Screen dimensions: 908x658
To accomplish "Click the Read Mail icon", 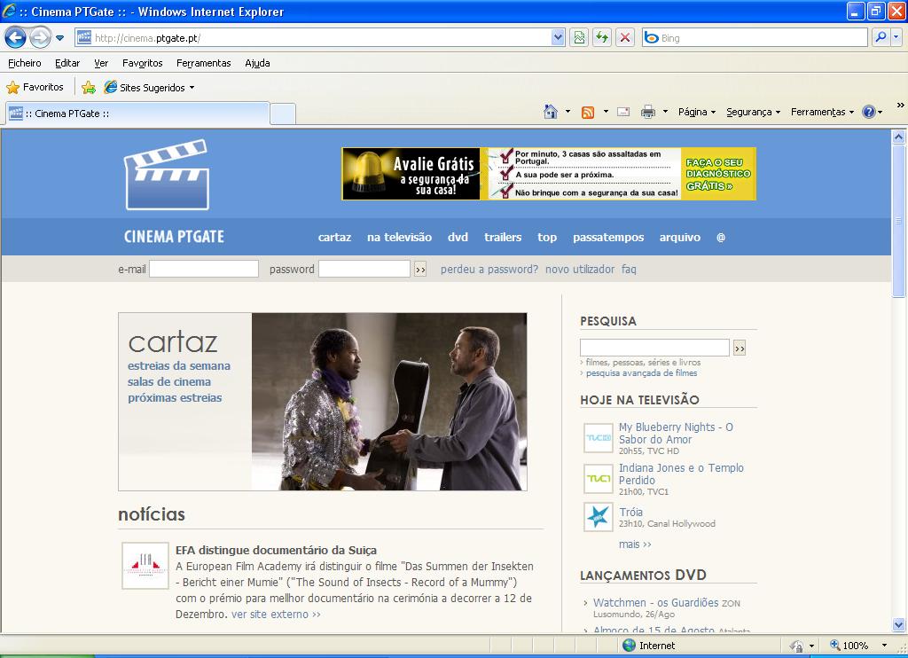I will pyautogui.click(x=623, y=112).
